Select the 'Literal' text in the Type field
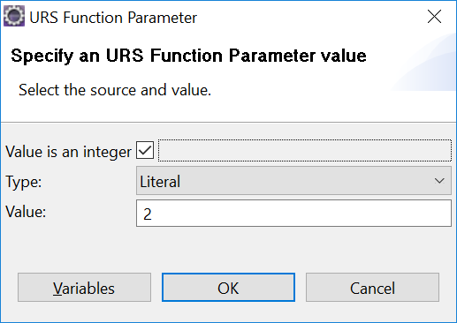This screenshot has height=323, width=457. 160,182
